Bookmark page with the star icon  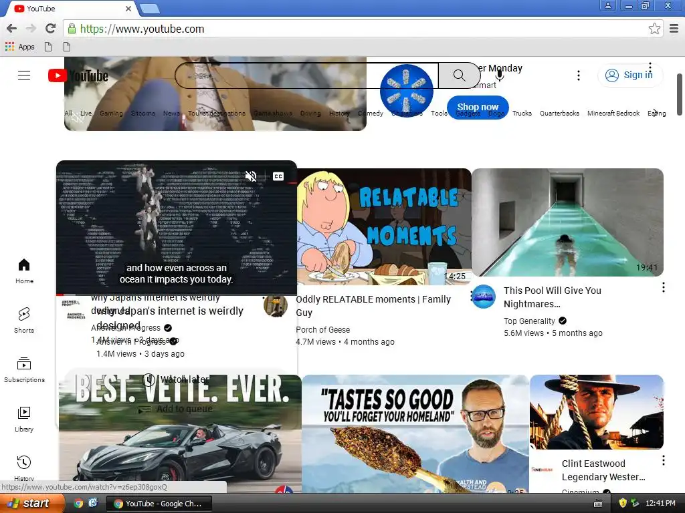pos(654,29)
